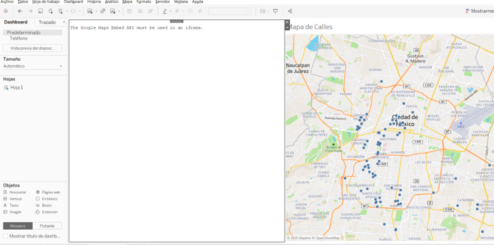The height and width of the screenshot is (245, 494).
Task: Click the Mapa de Calles title
Action: pos(310,27)
